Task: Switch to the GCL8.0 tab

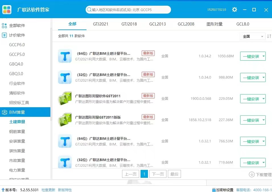Action: click(243, 24)
